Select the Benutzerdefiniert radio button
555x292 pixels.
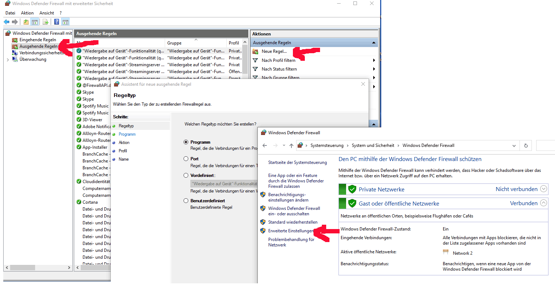point(186,201)
